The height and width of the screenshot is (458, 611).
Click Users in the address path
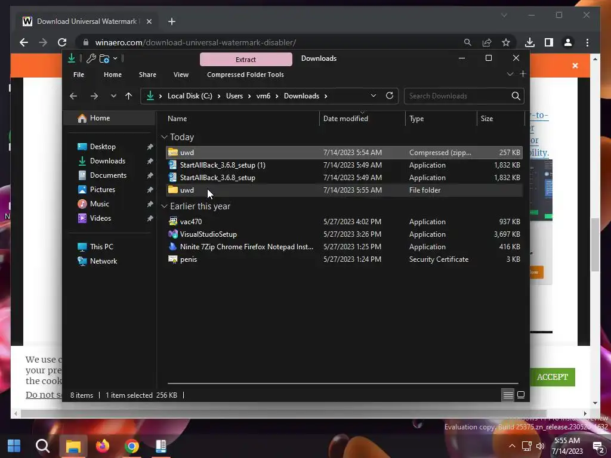coord(234,96)
